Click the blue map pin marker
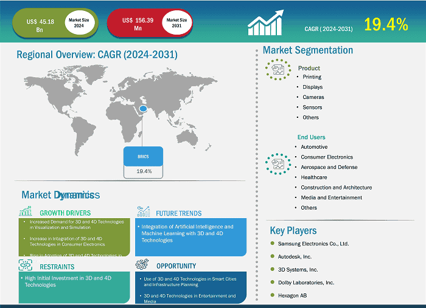The image size is (426, 308). click(143, 109)
